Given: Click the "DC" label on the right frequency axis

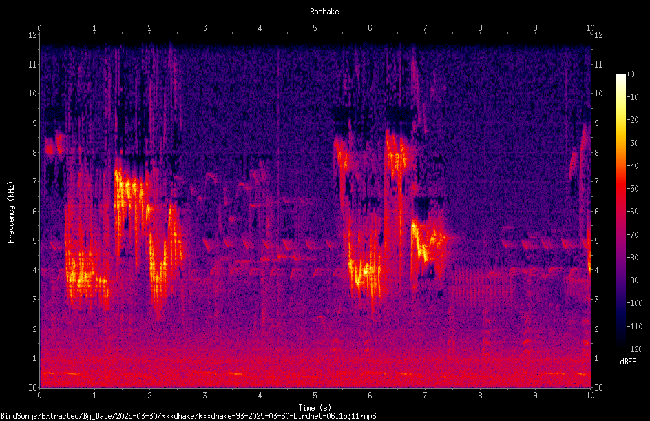Looking at the screenshot, I should point(598,388).
